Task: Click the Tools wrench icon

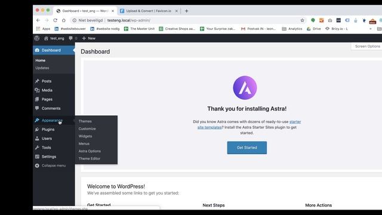Action: click(37, 148)
